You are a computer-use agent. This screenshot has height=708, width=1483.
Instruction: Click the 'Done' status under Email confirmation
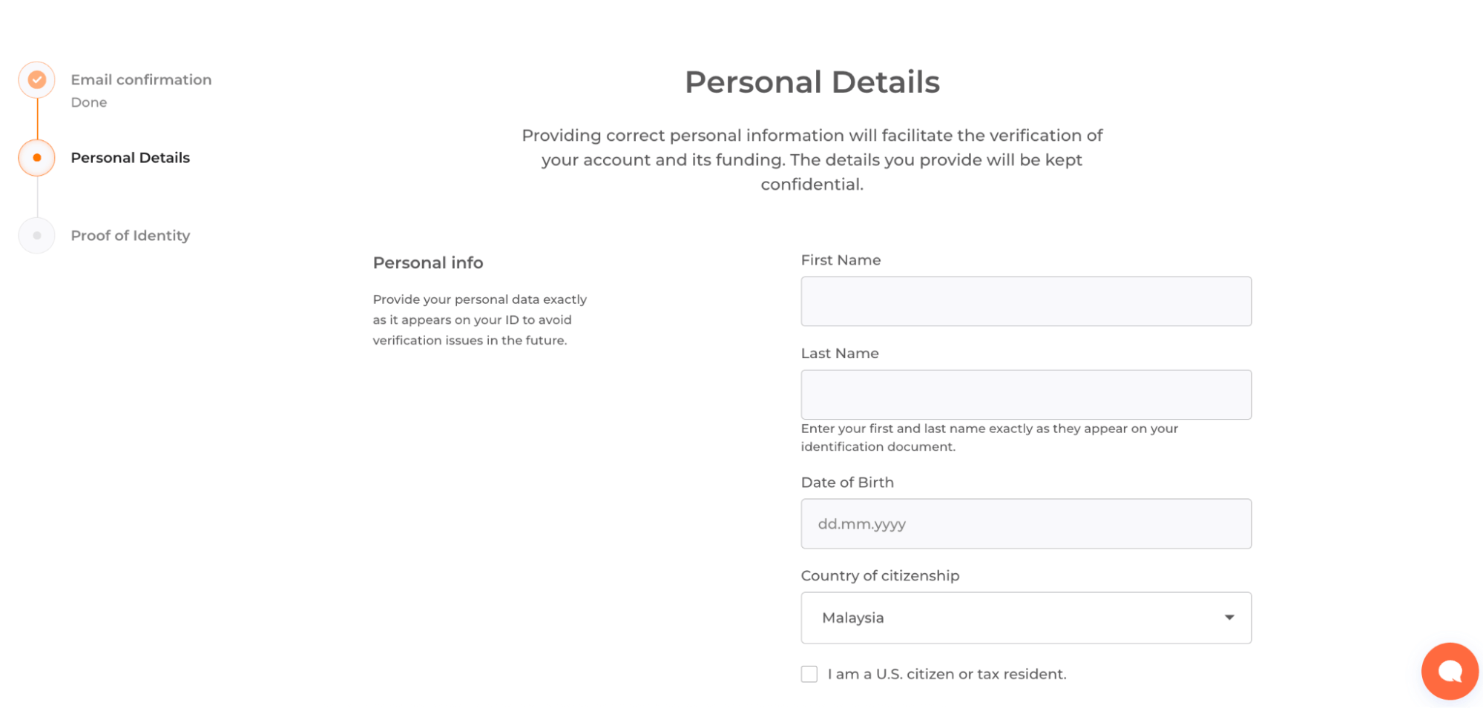point(89,102)
